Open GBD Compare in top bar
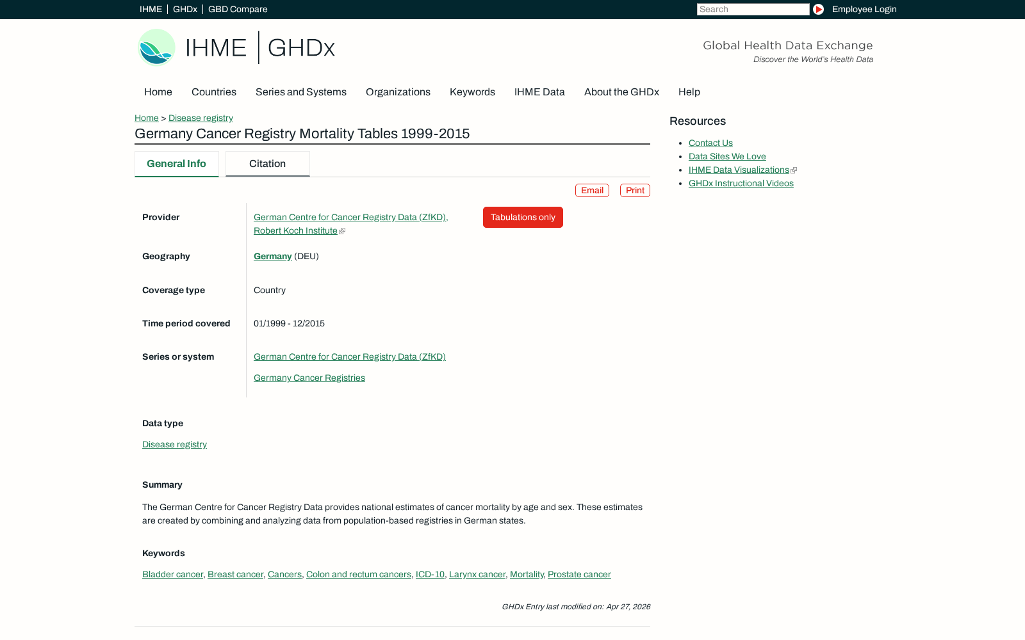The image size is (1025, 640). point(238,10)
